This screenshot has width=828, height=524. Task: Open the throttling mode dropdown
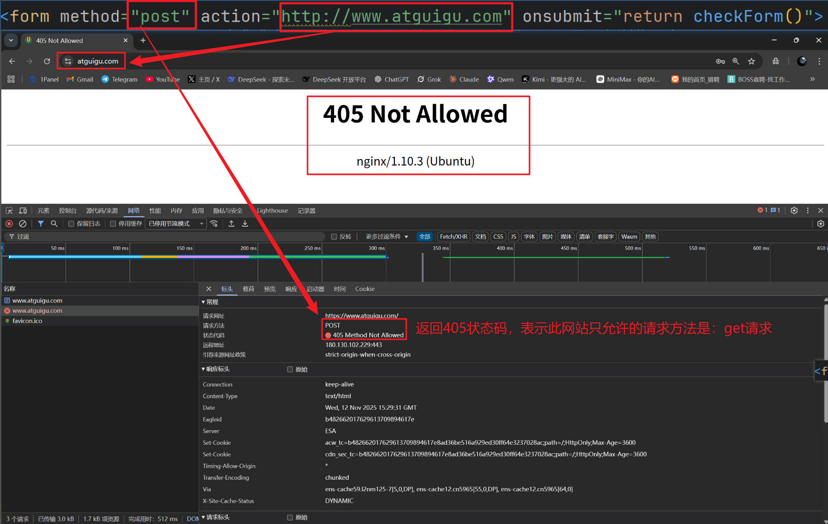tap(176, 224)
